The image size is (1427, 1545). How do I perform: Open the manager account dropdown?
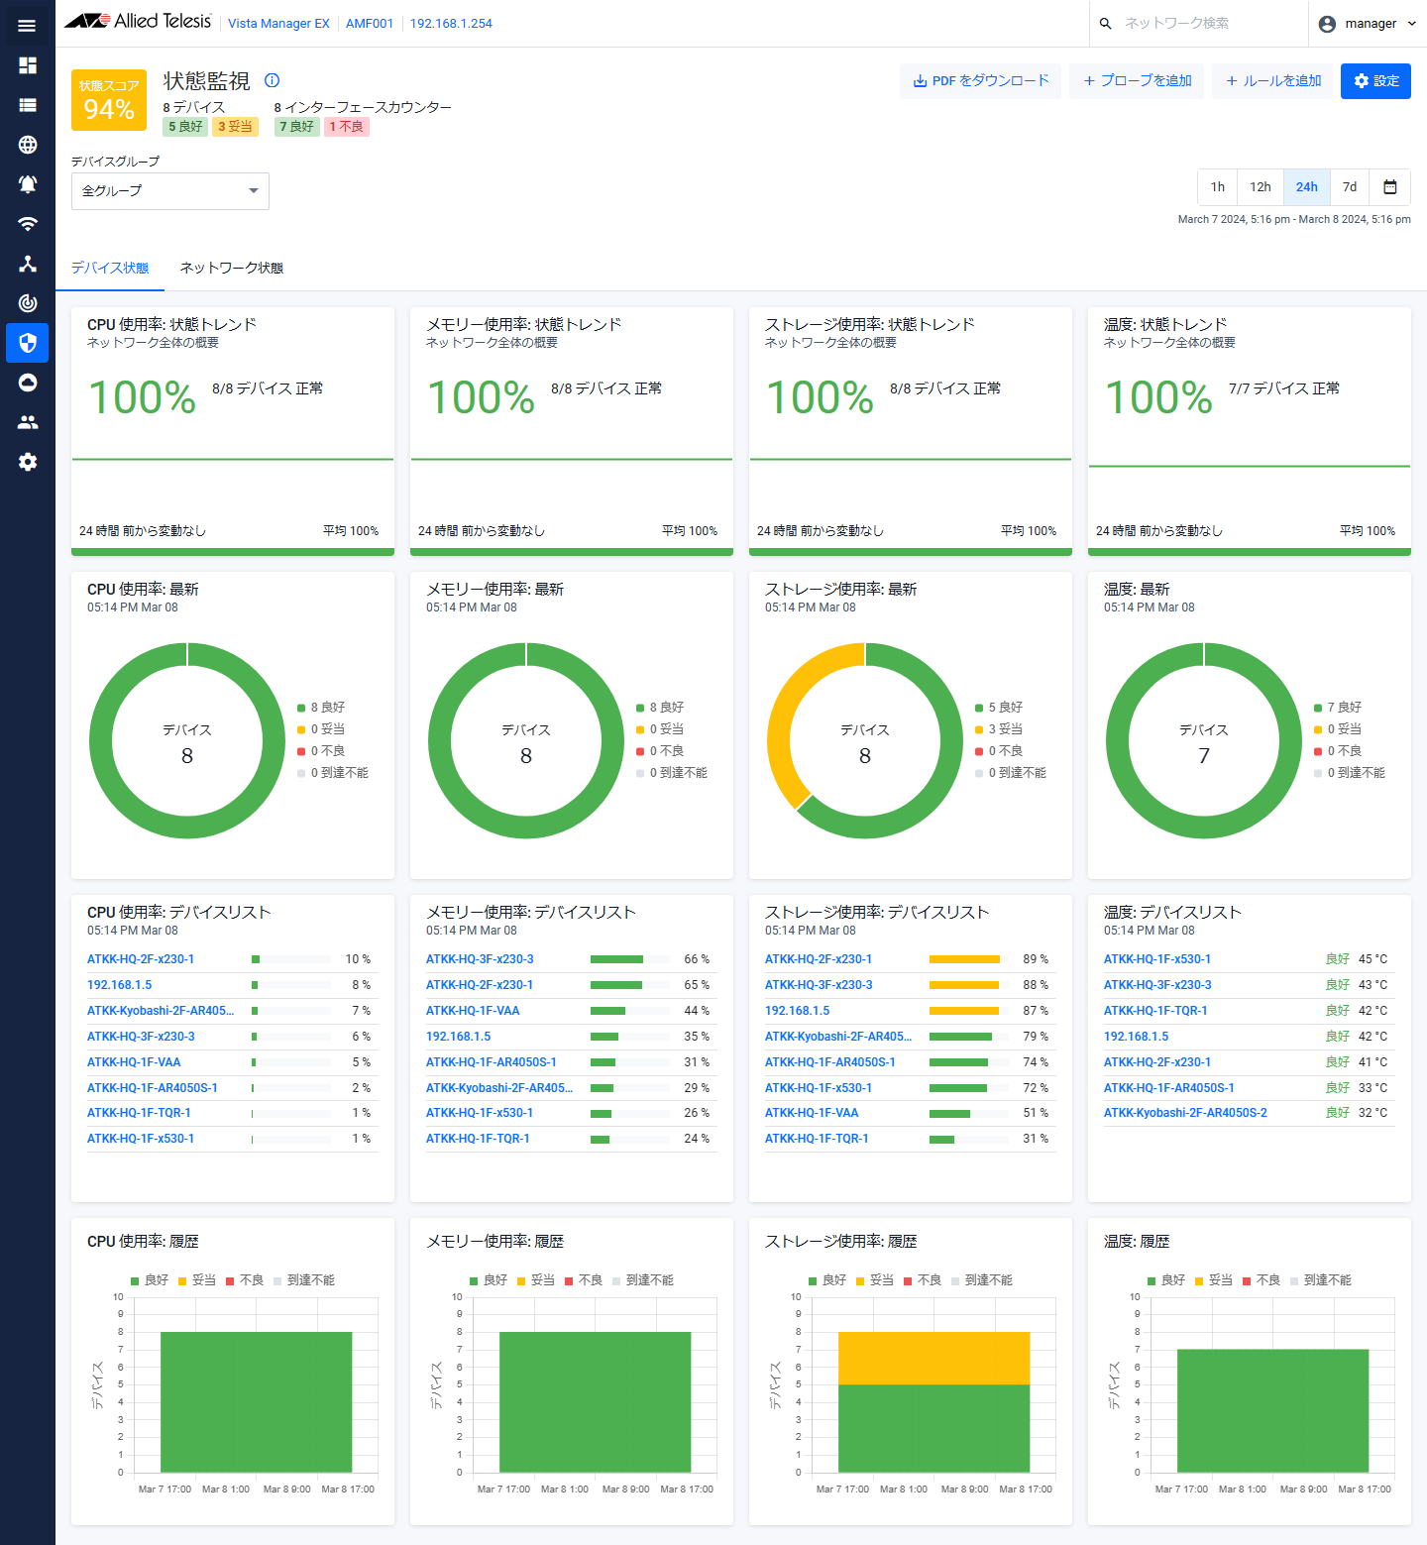pos(1370,24)
